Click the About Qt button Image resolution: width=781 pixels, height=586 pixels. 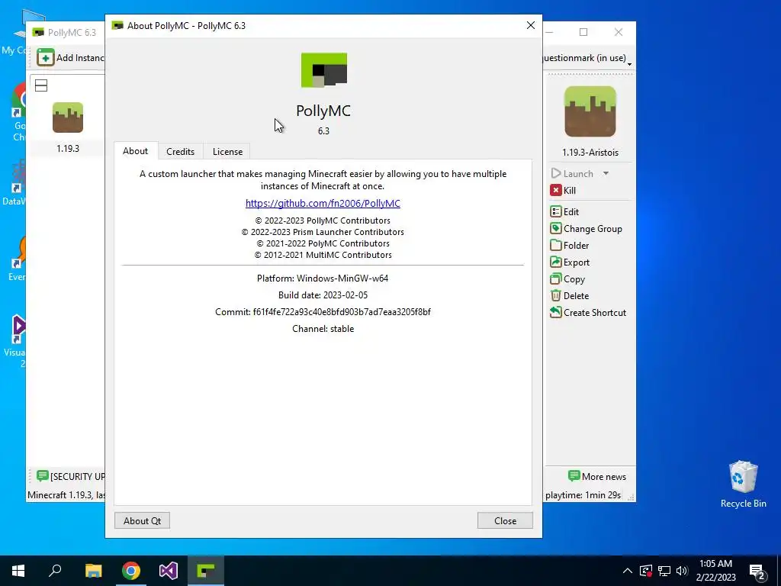coord(142,520)
